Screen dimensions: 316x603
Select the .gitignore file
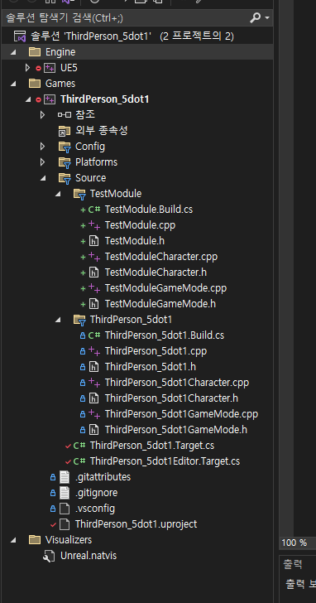point(97,493)
